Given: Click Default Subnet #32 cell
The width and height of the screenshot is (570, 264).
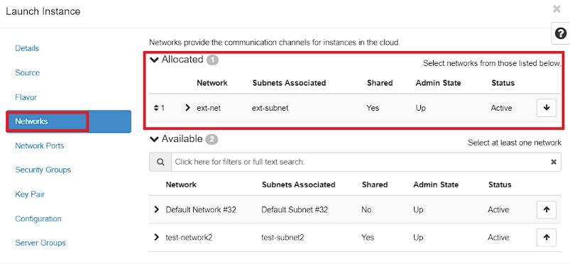Looking at the screenshot, I should pos(295,210).
